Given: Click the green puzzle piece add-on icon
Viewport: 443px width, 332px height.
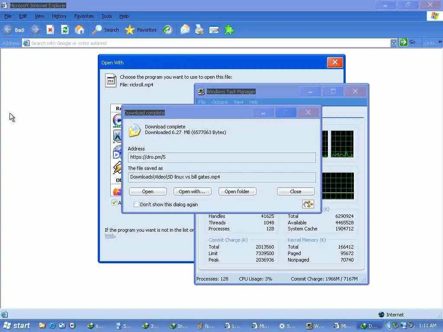Looking at the screenshot, I should (x=229, y=30).
